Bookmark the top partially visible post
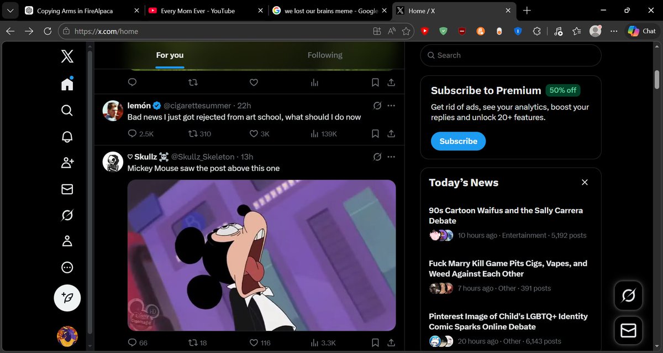The width and height of the screenshot is (663, 353). pos(375,82)
